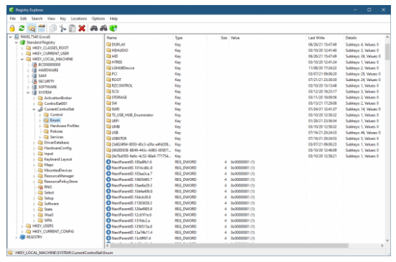Expand the HKEY_CLASSES_ROOT node
This screenshot has width=396, height=262.
coord(22,48)
